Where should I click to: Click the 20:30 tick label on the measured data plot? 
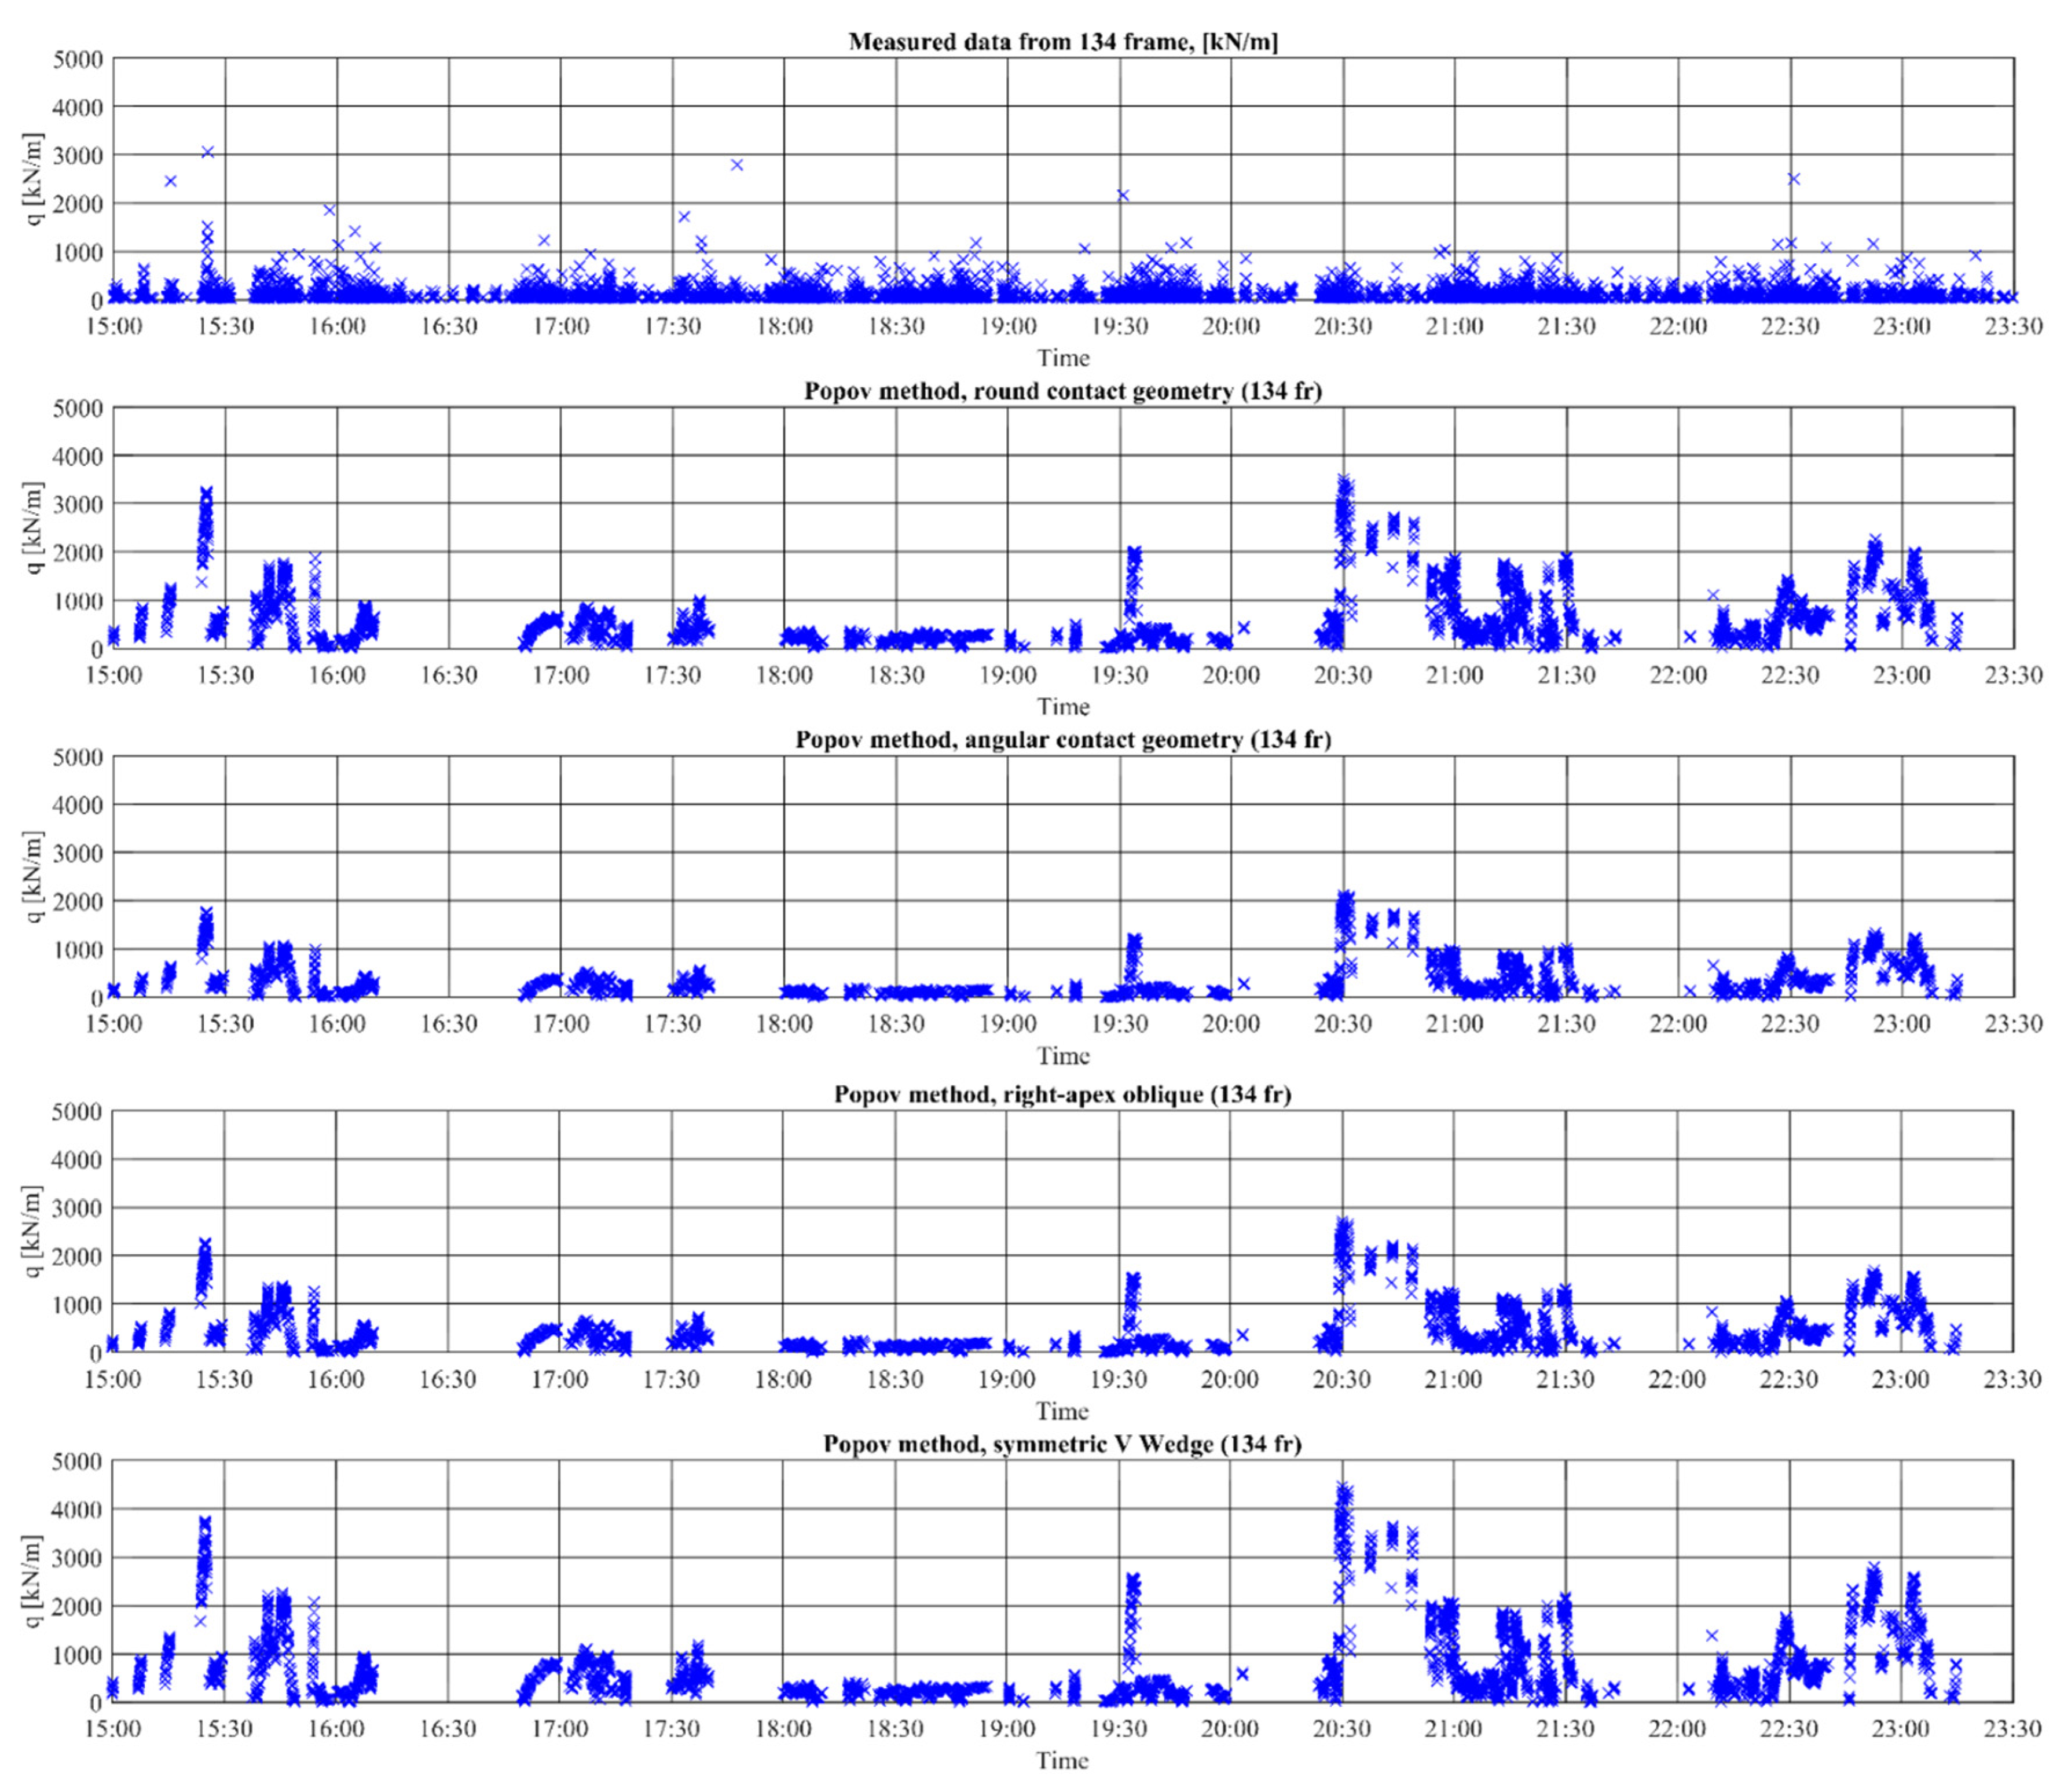coord(1342,327)
